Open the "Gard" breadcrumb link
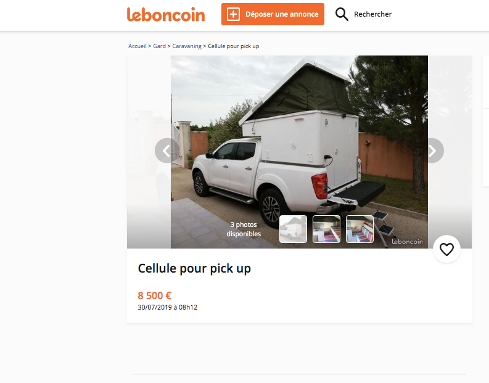Viewport: 489px width, 383px height. pyautogui.click(x=159, y=46)
